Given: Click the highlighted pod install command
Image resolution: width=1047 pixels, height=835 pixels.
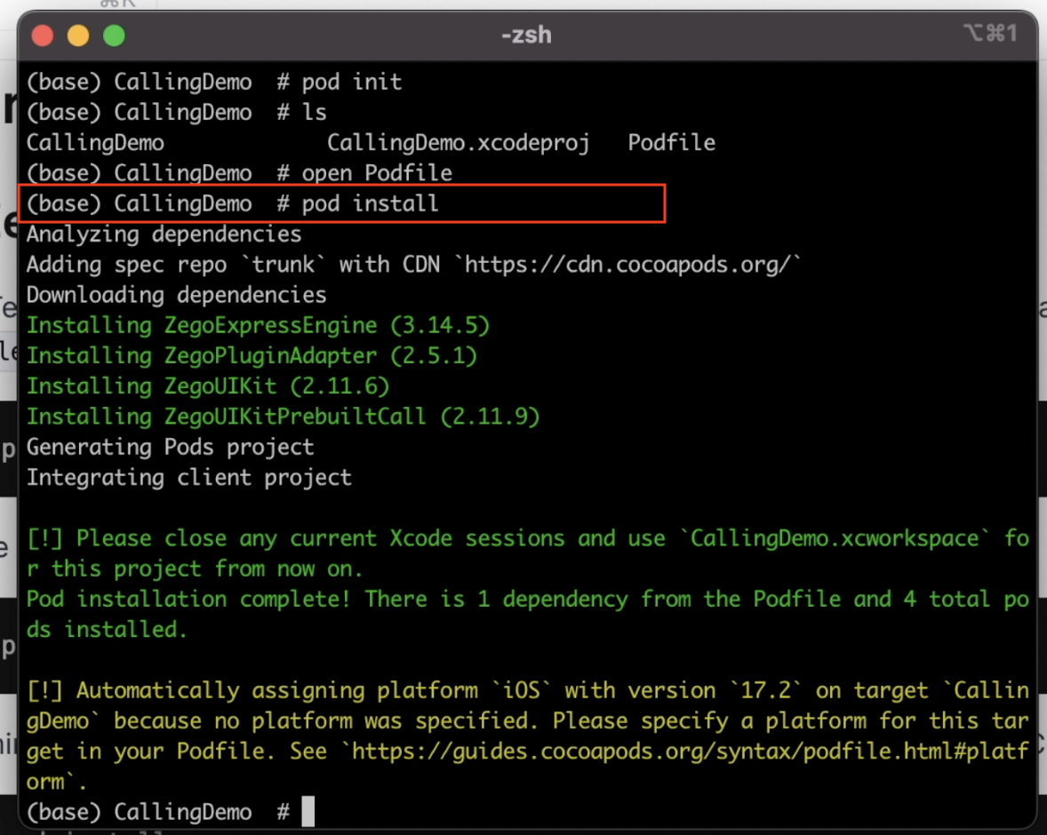Looking at the screenshot, I should (x=370, y=204).
